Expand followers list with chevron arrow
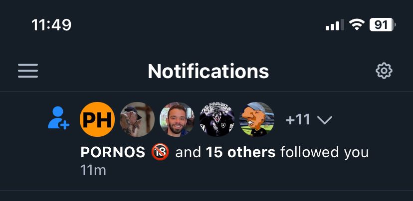The height and width of the screenshot is (201, 413). pyautogui.click(x=325, y=120)
